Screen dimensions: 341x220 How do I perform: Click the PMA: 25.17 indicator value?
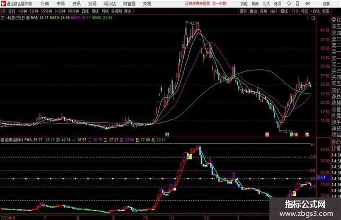33,140
